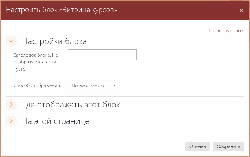The image size is (250, 157).
Task: Click the «Способ отображения» label
Action: 37,85
